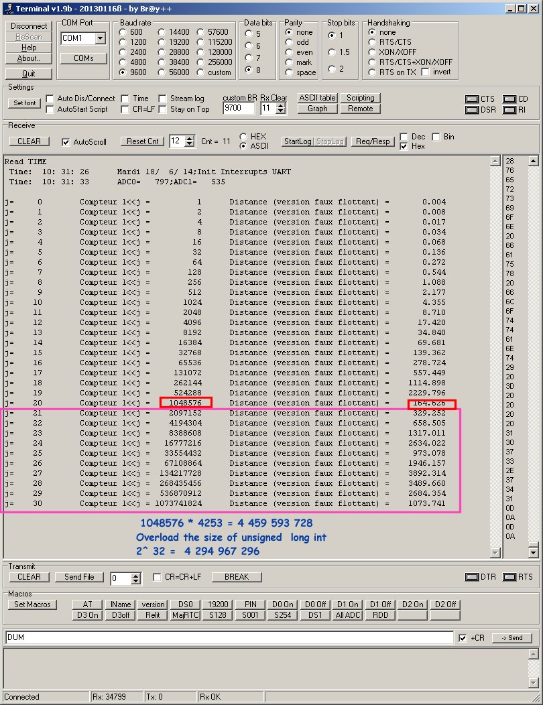Click hex column scrollbar up arrow
The width and height of the screenshot is (543, 705).
click(533, 161)
